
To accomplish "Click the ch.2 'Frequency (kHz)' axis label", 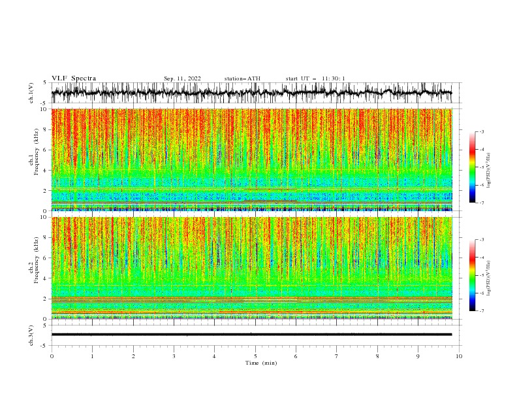I will [x=37, y=260].
